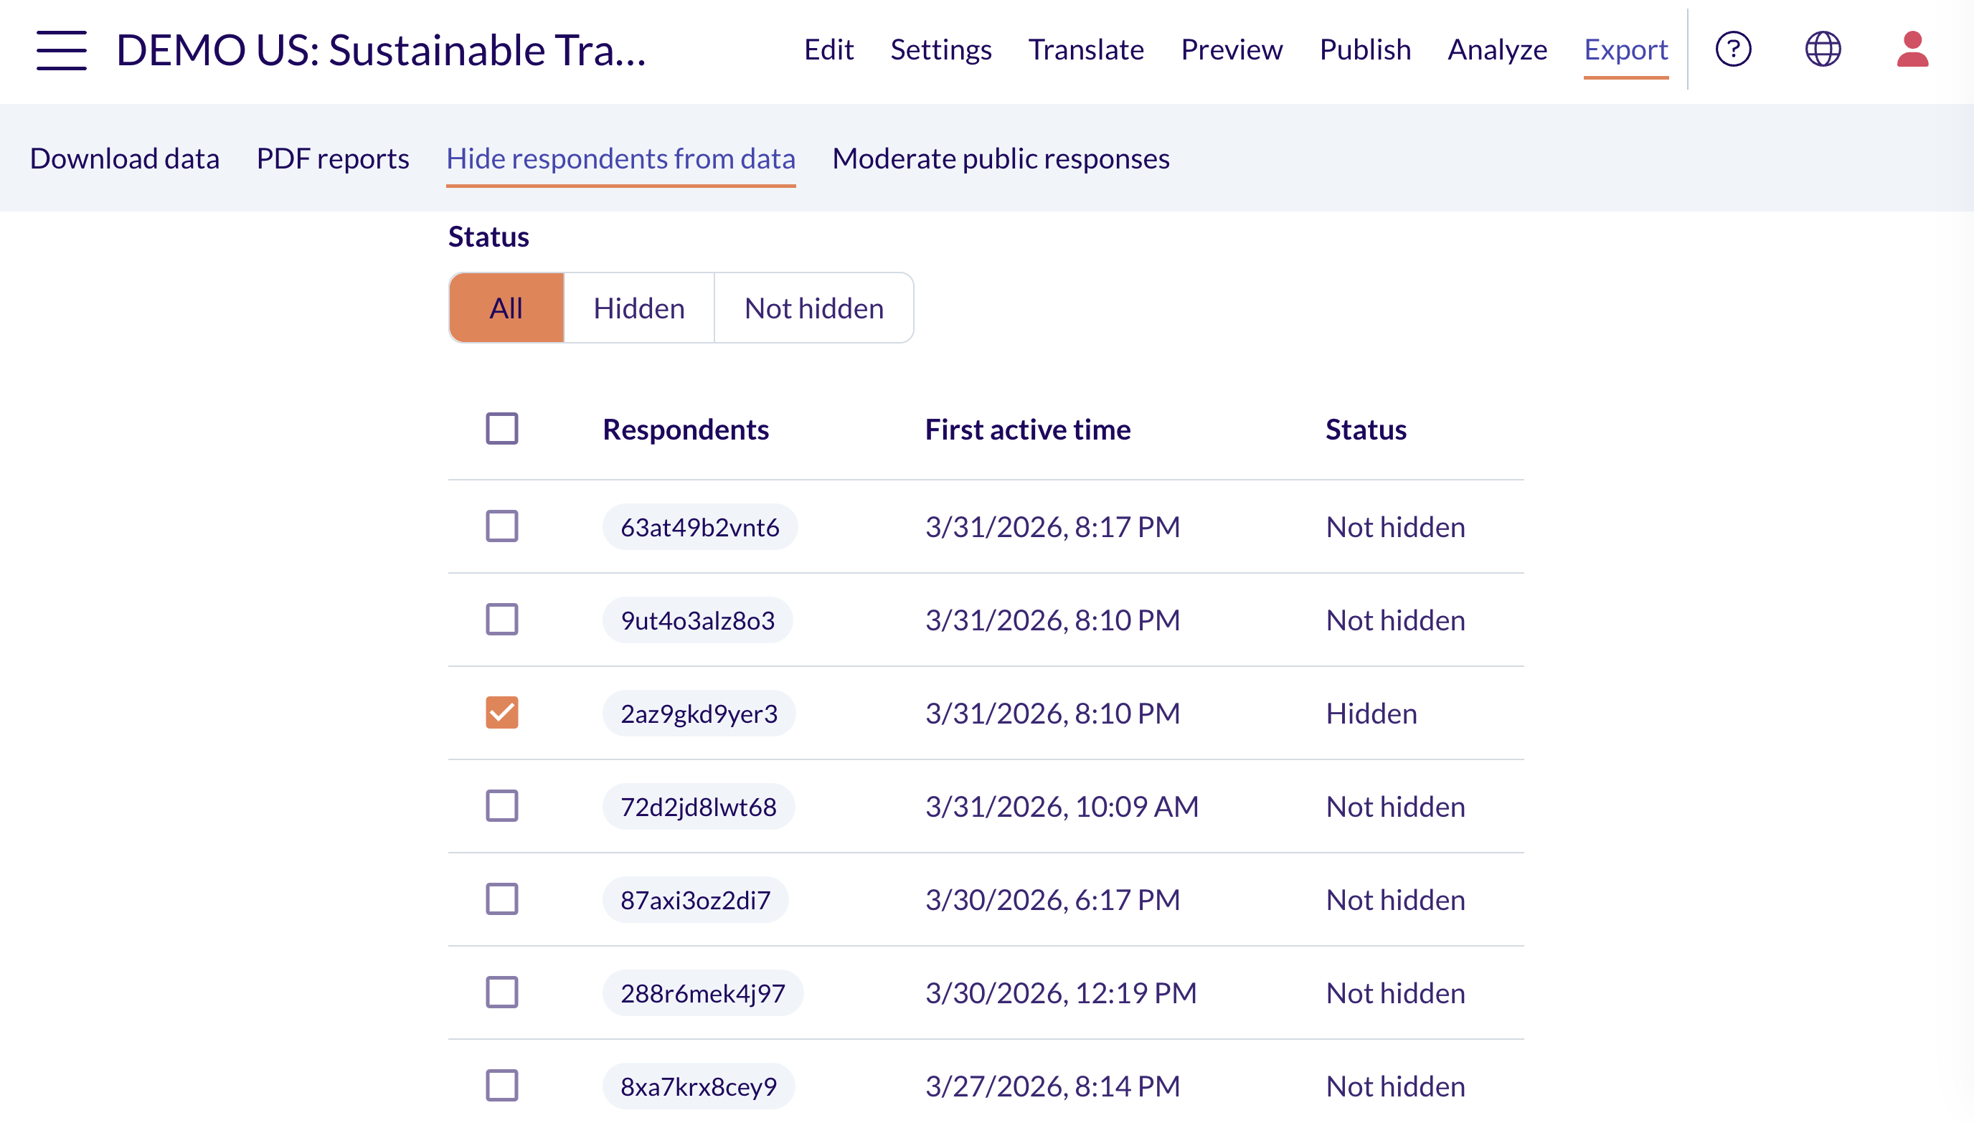Screen dimensions: 1974x1123
Task: Select the All status filter
Action: [x=506, y=308]
